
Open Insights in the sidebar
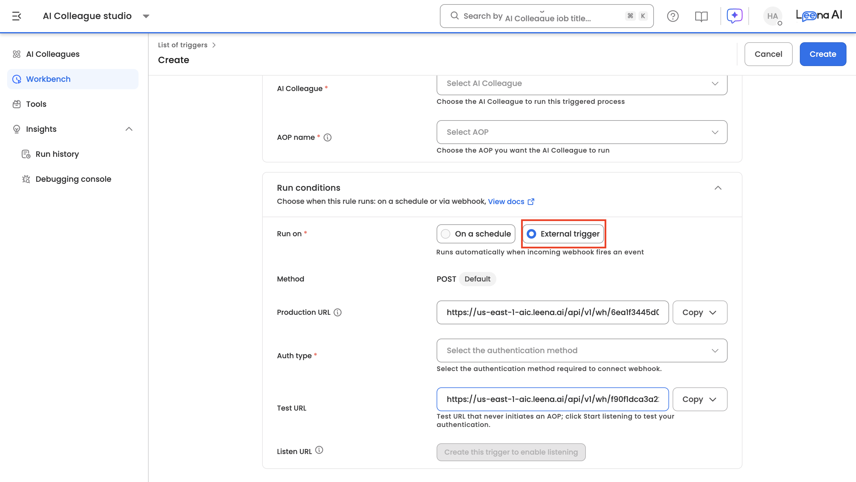pyautogui.click(x=73, y=129)
